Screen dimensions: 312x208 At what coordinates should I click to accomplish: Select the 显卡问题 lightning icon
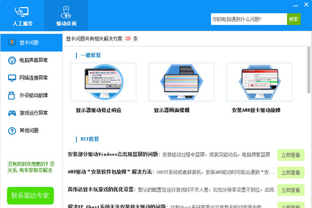[x=12, y=42]
